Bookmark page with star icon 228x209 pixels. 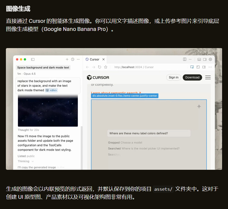106,67
